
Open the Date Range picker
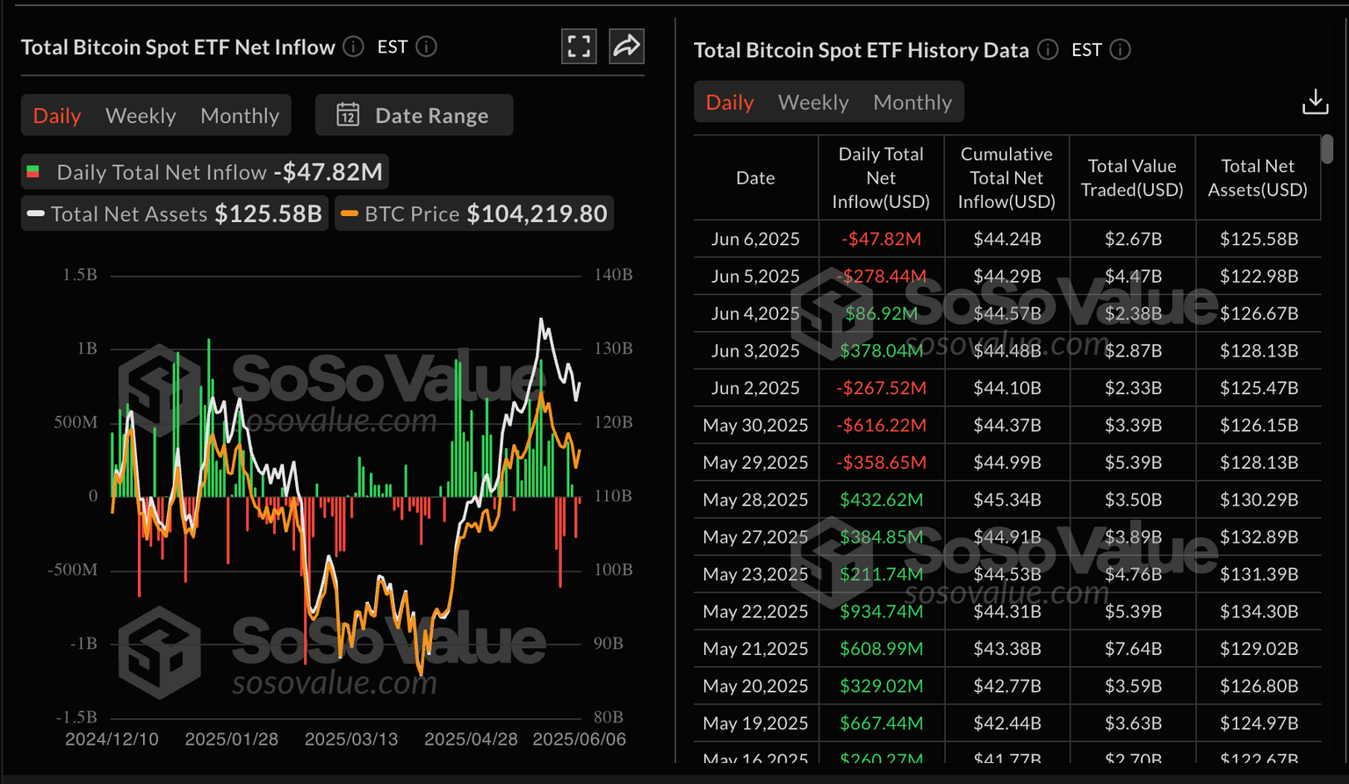click(415, 115)
